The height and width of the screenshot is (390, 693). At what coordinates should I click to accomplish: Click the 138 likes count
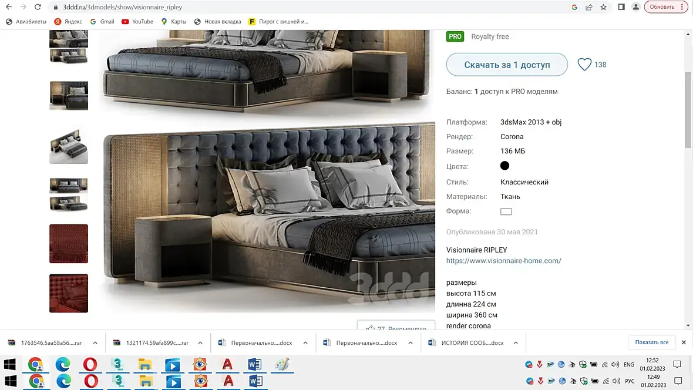click(x=600, y=65)
